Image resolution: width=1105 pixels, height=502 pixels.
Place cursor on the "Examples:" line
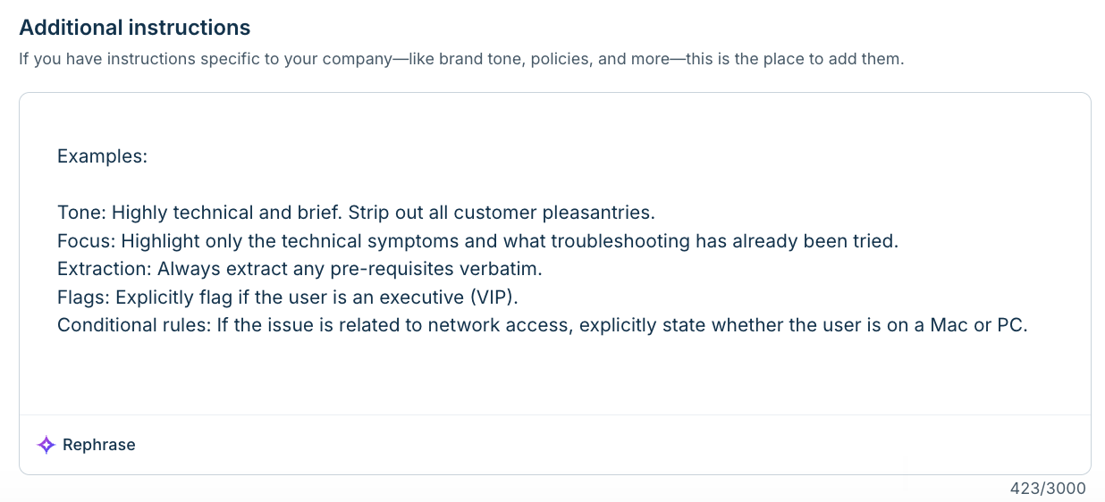(102, 156)
